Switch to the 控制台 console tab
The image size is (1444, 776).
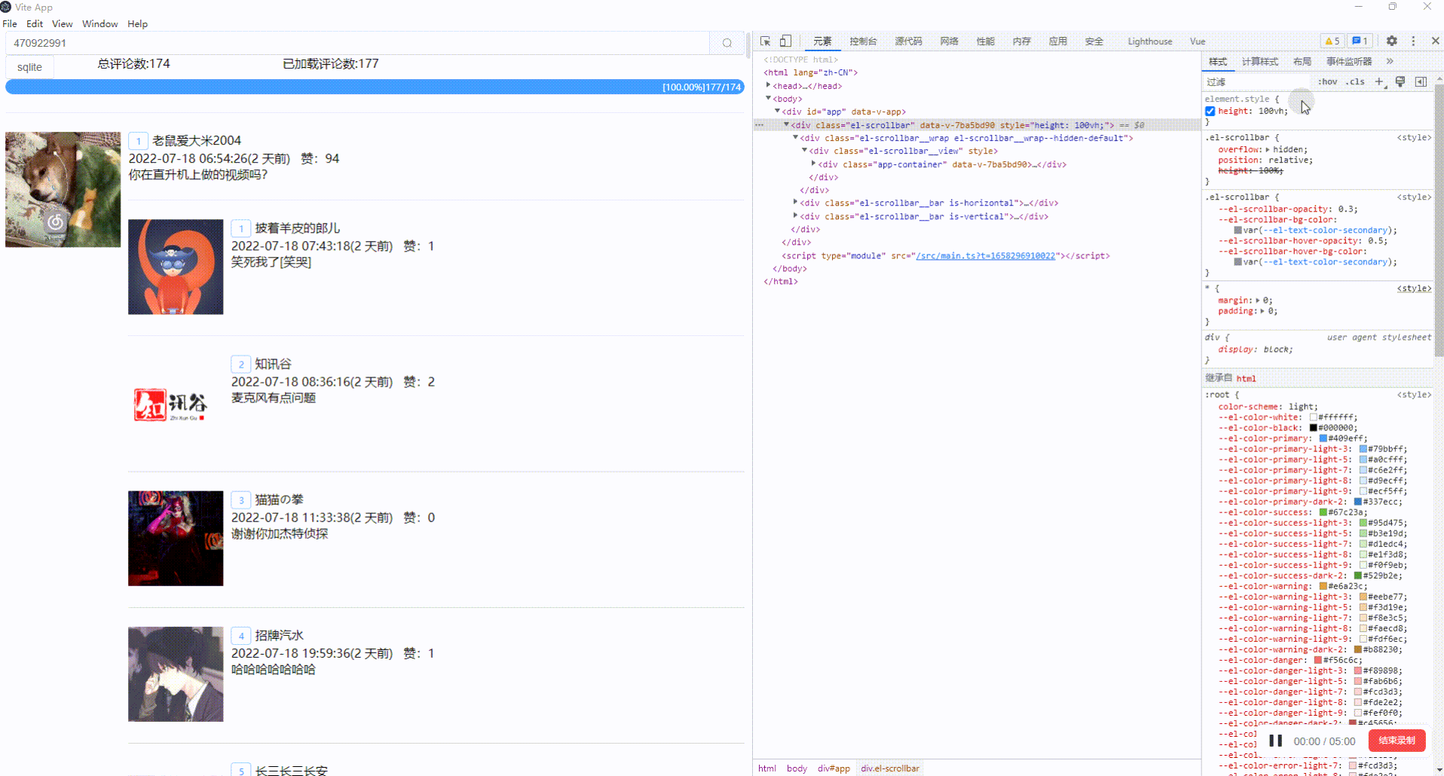coord(863,41)
